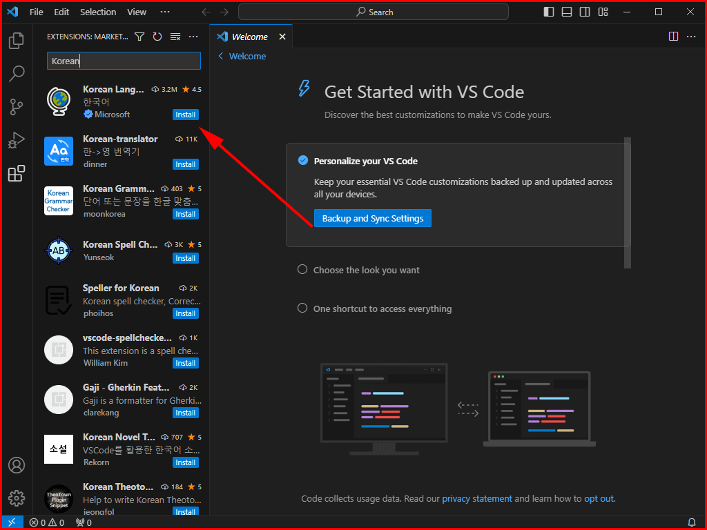
Task: Open the Edit menu
Action: [x=61, y=12]
